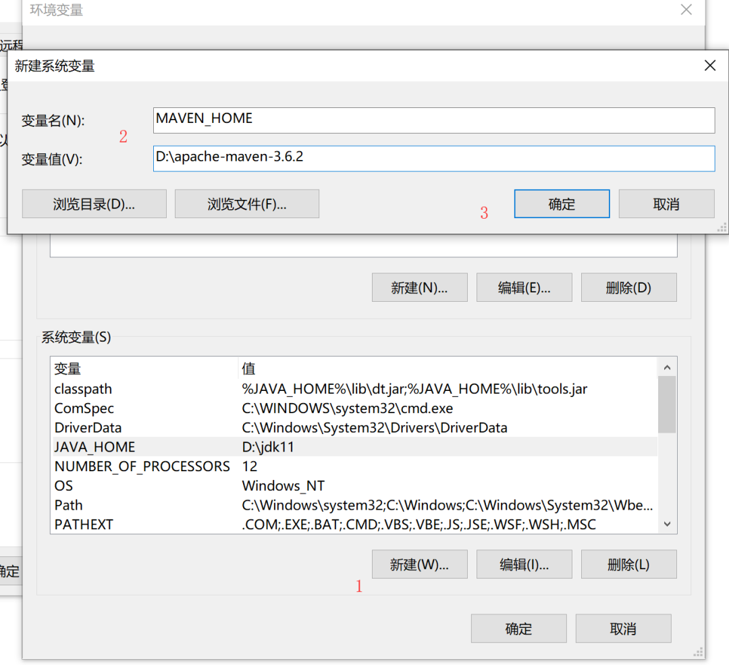Click the 变量 column header
This screenshot has width=729, height=665.
tap(144, 369)
